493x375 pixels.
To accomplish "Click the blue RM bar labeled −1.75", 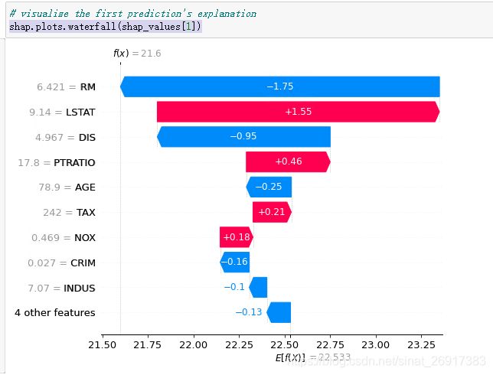I will pos(280,86).
